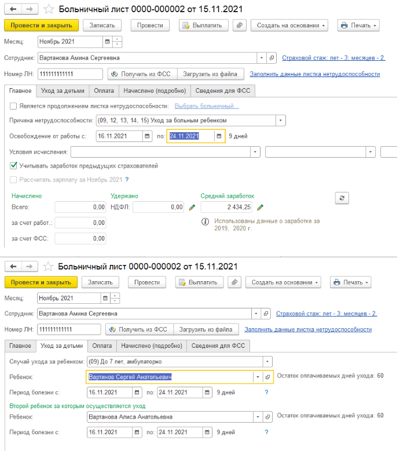Screen dimensions: 400x458
Task: Expand Случай ухода за ребенком dropdown
Action: point(267,361)
